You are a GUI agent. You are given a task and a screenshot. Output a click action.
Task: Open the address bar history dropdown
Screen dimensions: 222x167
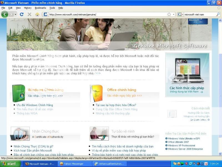click(x=174, y=14)
